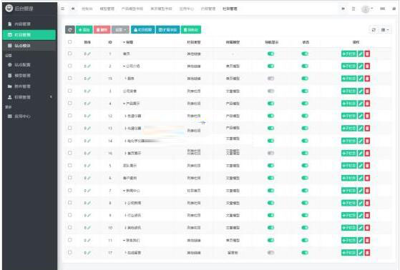Image resolution: width=400 pixels, height=270 pixels.
Task: Enable the gray navigation switch in ID 3 row
Action: tap(270, 91)
